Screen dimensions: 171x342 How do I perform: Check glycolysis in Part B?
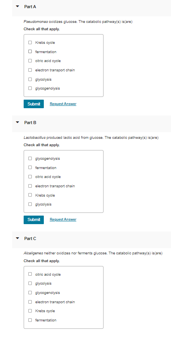(x=30, y=204)
